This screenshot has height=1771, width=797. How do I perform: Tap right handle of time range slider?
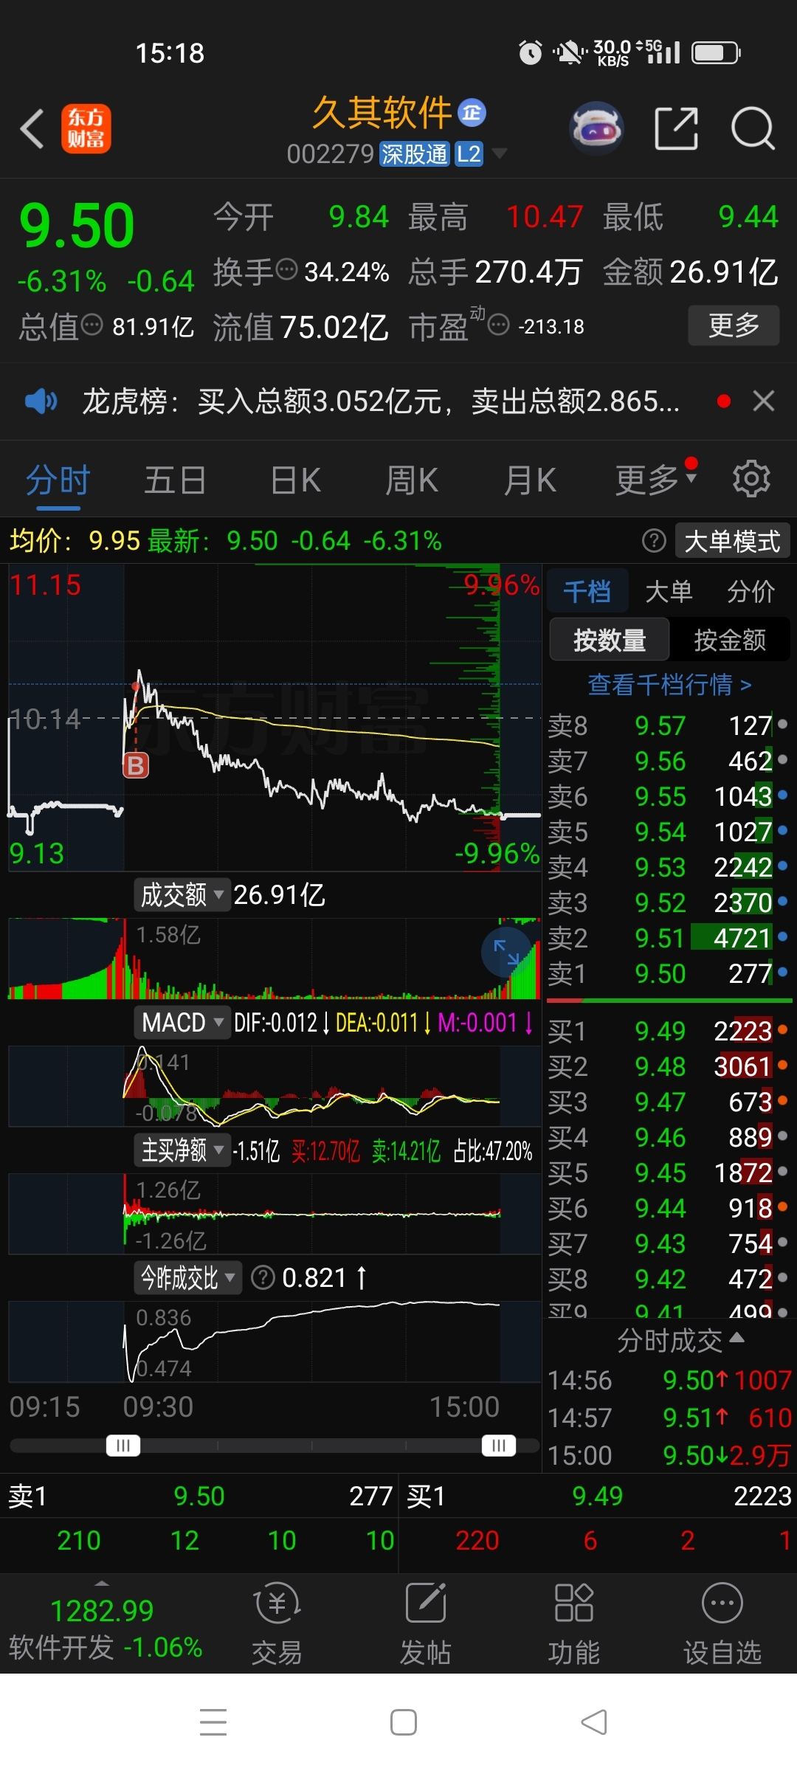(x=499, y=1445)
